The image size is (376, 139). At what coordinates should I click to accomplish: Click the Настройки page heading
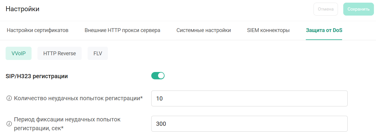coord(22,9)
